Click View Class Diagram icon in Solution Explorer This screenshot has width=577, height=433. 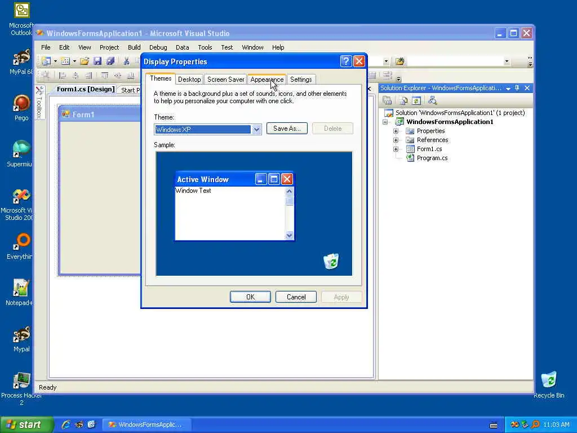(x=432, y=100)
